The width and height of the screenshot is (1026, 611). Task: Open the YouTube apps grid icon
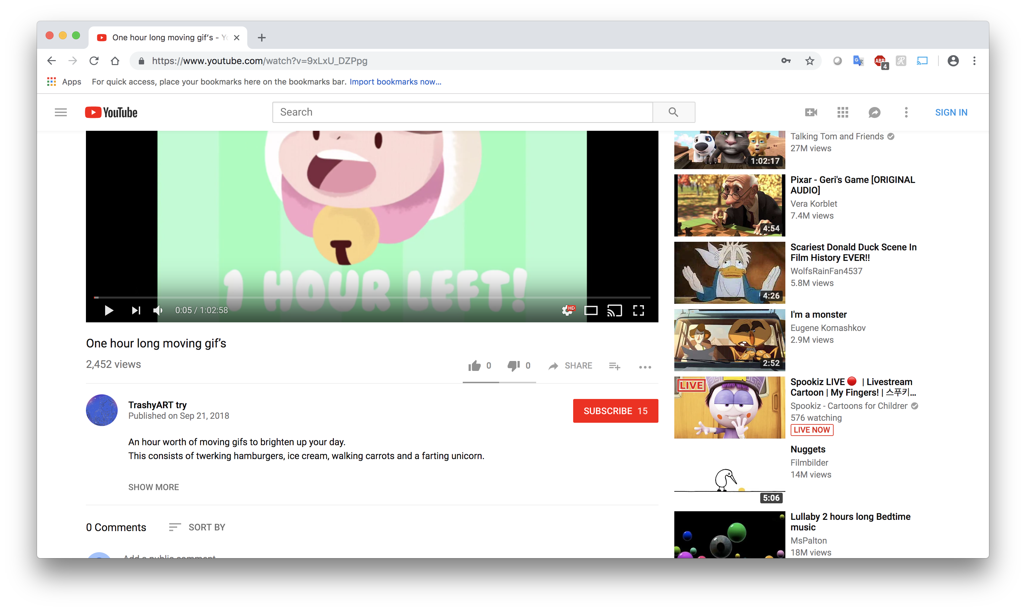pyautogui.click(x=843, y=112)
